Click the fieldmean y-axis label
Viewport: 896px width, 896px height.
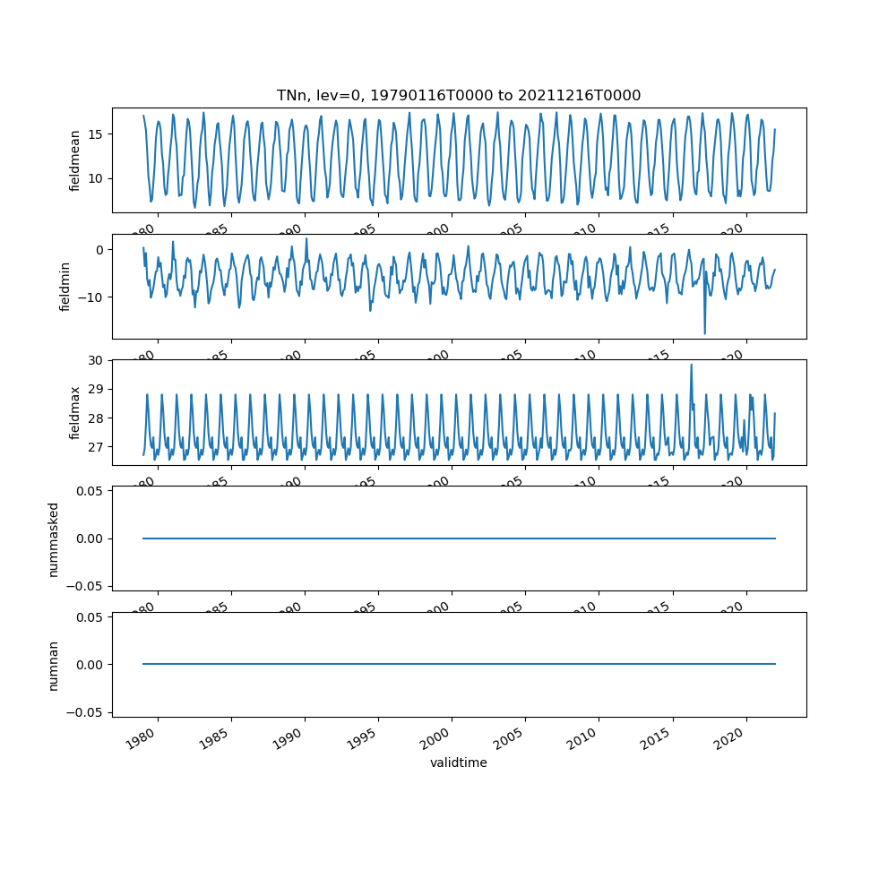[x=75, y=160]
